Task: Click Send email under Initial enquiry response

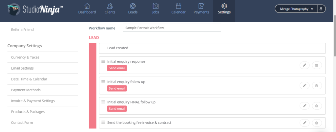Action: click(x=117, y=68)
